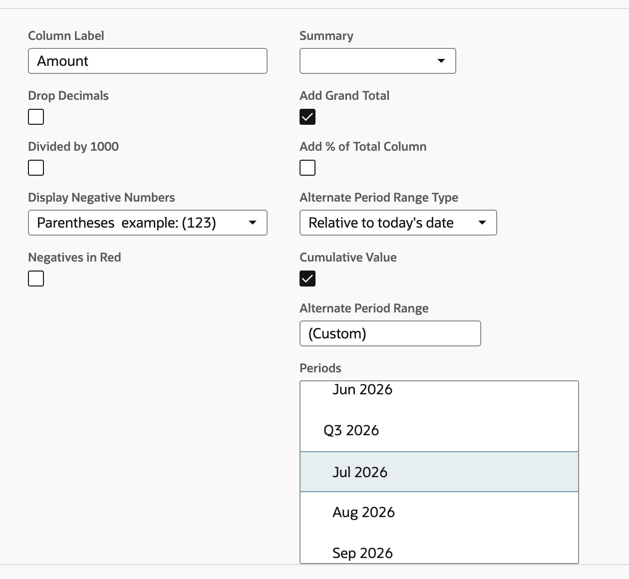
Task: Enable Negatives in Red checkbox
Action: pyautogui.click(x=36, y=279)
